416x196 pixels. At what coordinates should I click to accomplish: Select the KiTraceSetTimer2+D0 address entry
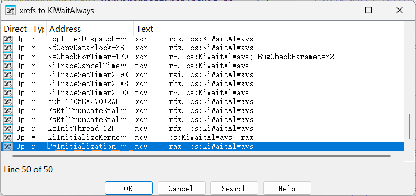pos(88,93)
